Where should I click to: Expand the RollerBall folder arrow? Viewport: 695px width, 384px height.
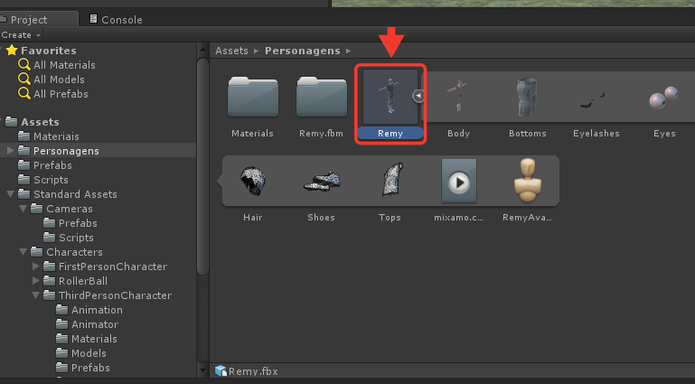tap(36, 281)
